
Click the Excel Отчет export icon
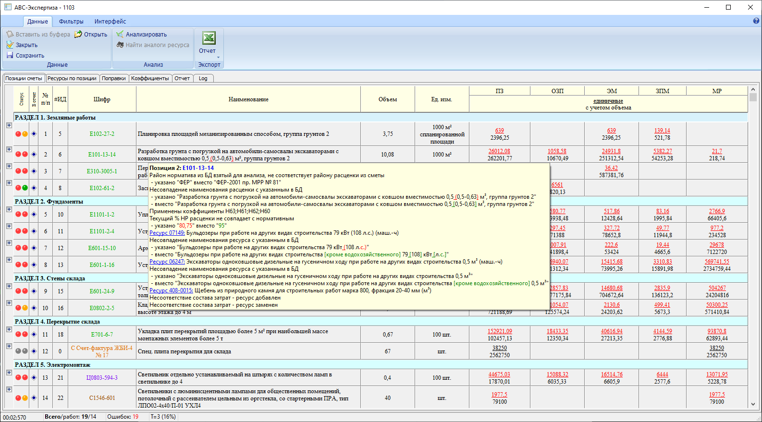(209, 38)
